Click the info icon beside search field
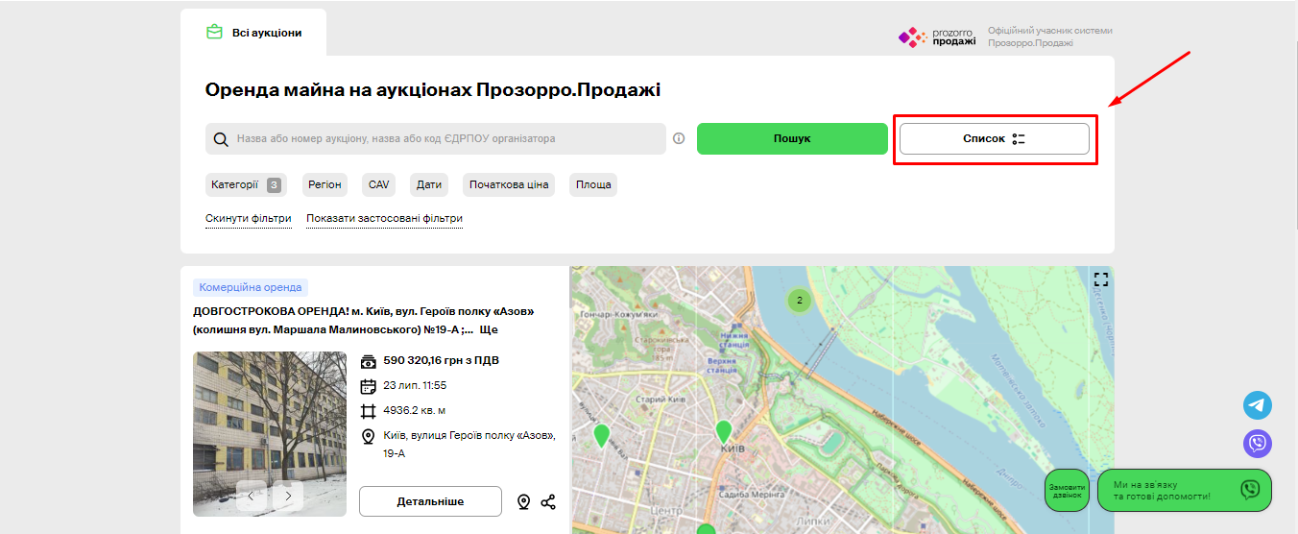This screenshot has height=534, width=1298. [x=679, y=138]
